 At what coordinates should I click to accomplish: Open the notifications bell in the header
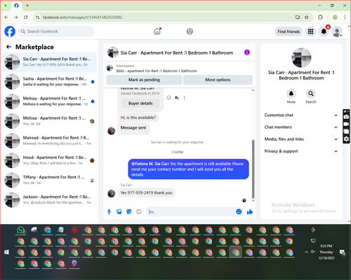(x=324, y=31)
